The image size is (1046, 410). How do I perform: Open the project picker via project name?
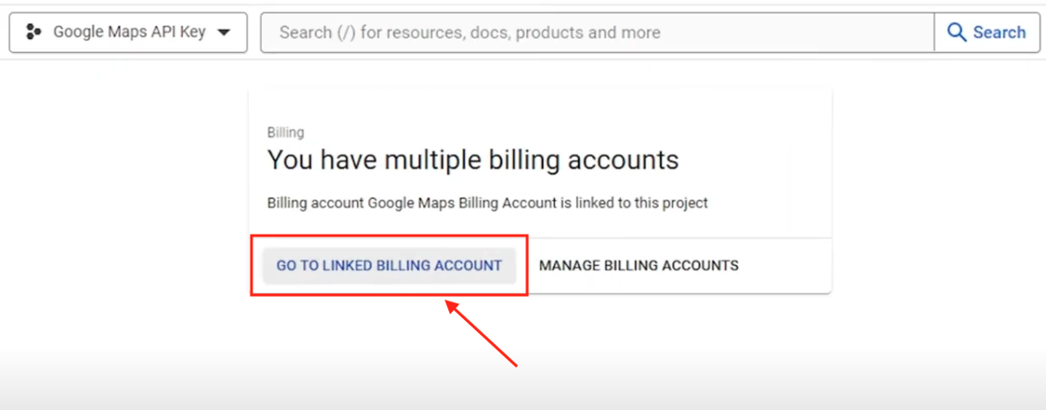(x=128, y=32)
